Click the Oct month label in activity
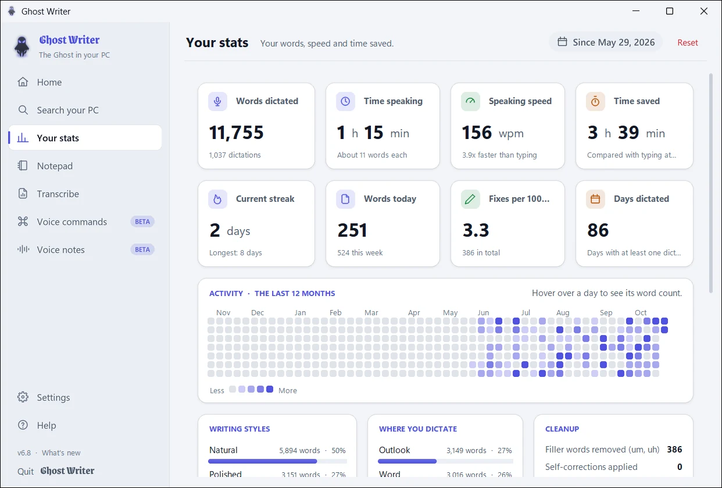The width and height of the screenshot is (722, 488). click(641, 313)
